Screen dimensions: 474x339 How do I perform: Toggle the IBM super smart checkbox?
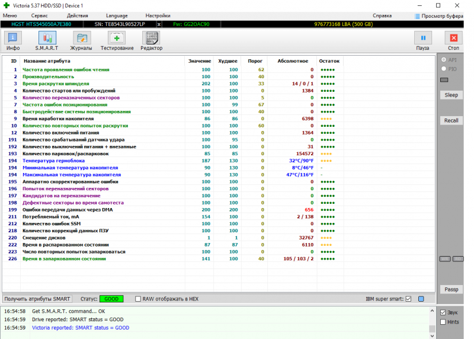(x=408, y=299)
